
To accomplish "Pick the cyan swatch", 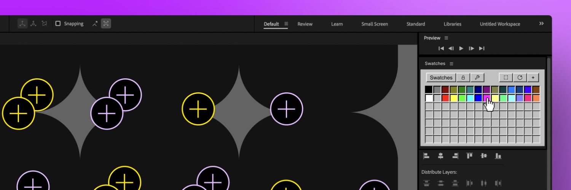I will [x=470, y=98].
